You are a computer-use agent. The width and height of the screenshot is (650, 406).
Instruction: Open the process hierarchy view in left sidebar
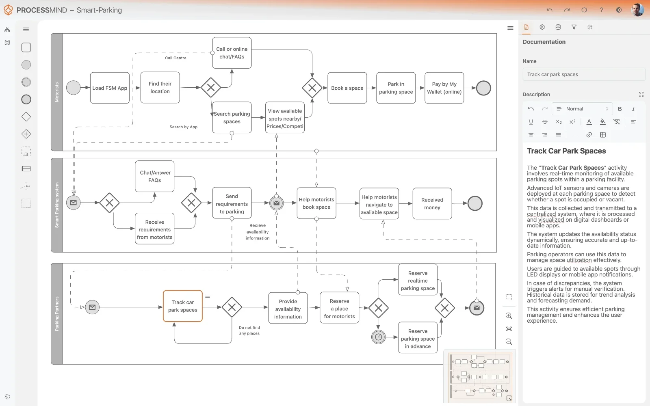click(7, 30)
